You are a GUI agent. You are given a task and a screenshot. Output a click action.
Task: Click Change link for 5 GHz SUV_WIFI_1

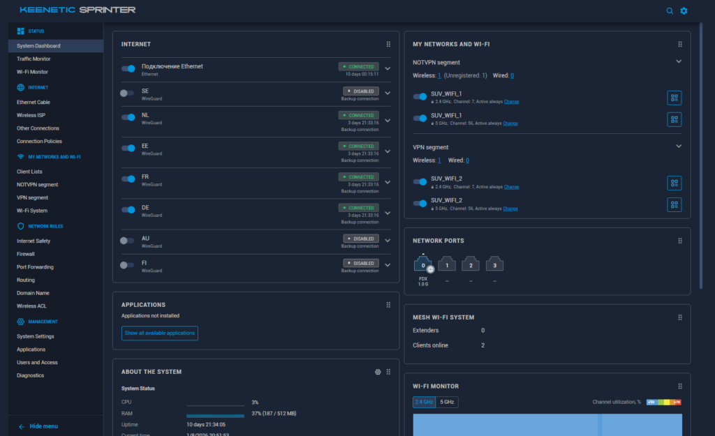tap(510, 123)
